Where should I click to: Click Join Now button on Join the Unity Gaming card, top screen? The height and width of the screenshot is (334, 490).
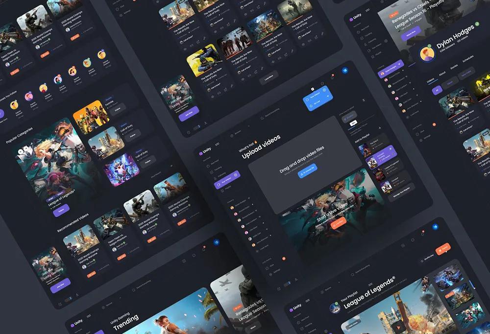189,114
